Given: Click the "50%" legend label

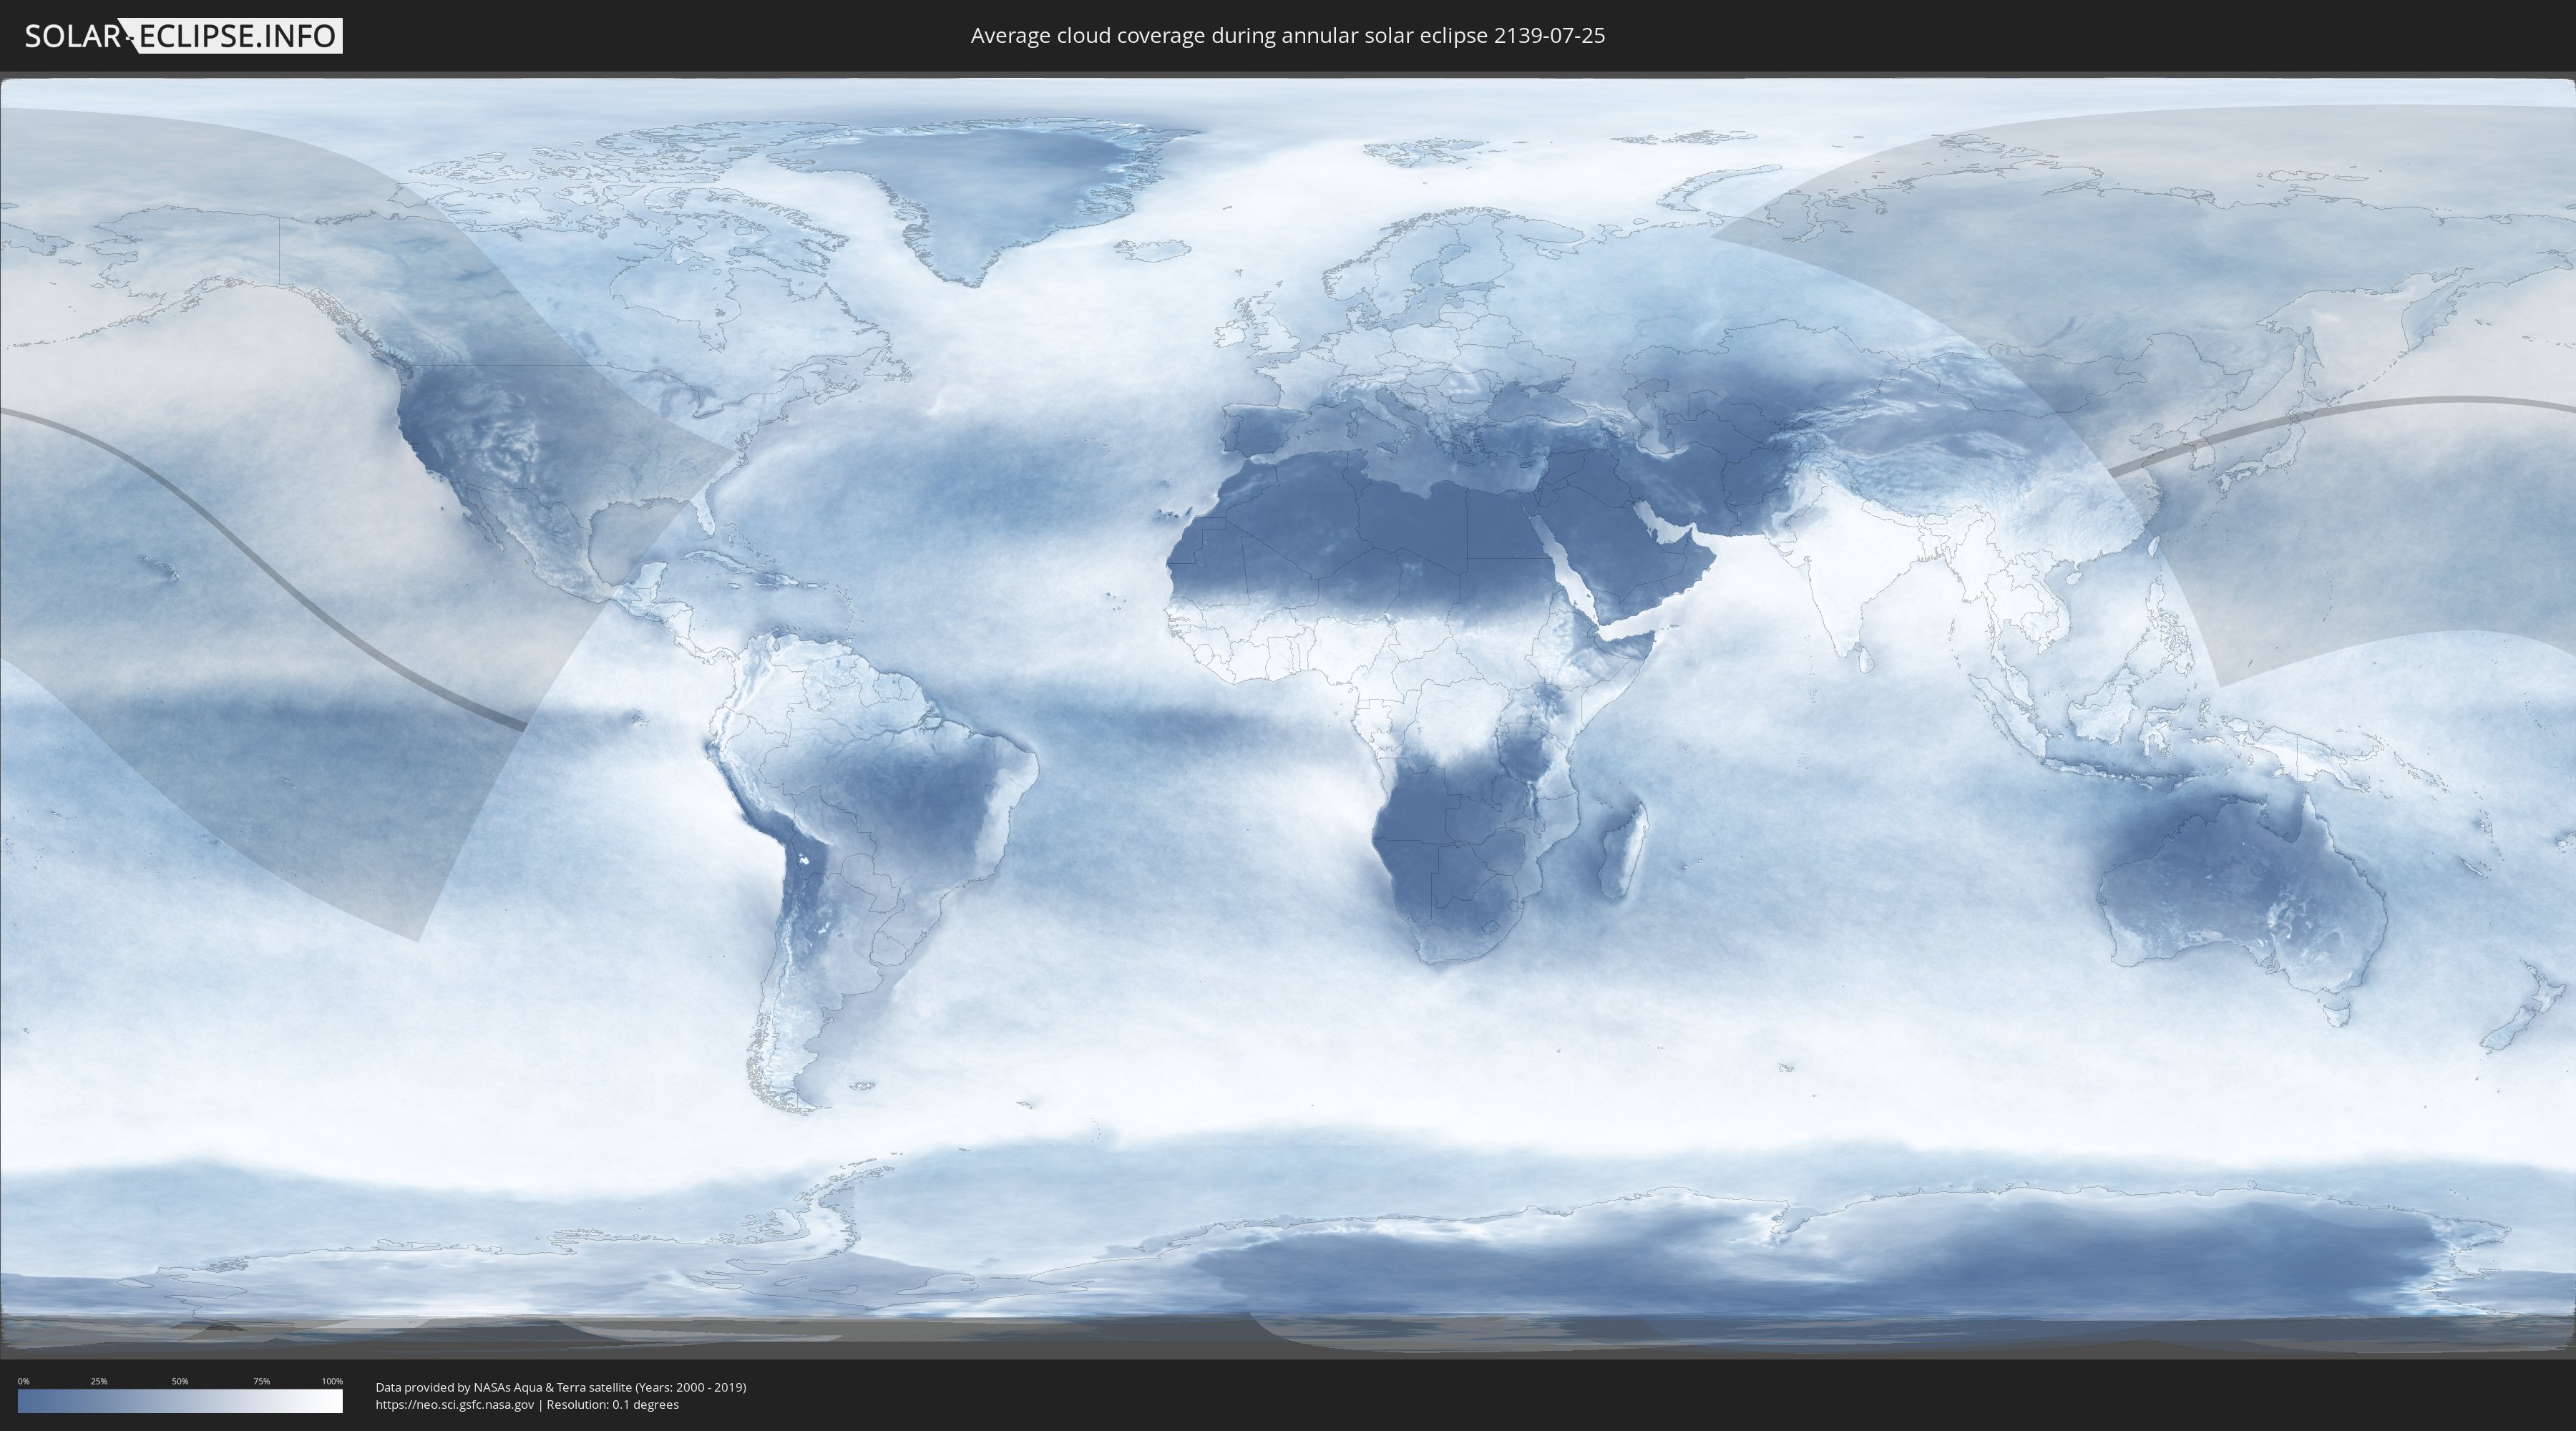Looking at the screenshot, I should [x=180, y=1381].
